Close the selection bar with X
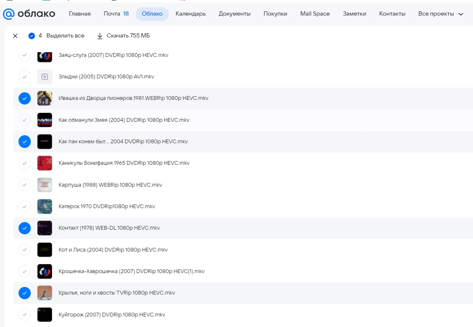Viewport: 473px width, 327px height. (x=16, y=36)
